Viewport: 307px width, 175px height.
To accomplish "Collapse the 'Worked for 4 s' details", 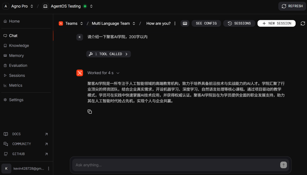I will pos(118,73).
